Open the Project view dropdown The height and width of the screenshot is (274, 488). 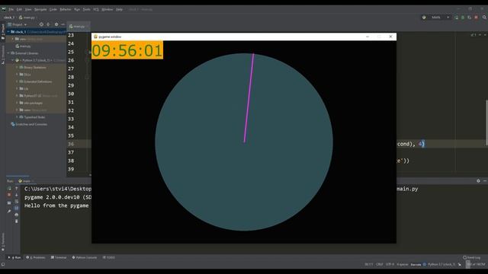pyautogui.click(x=18, y=24)
